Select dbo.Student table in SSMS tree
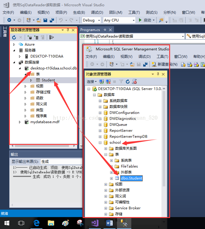This screenshot has height=229, width=205. tap(131, 178)
